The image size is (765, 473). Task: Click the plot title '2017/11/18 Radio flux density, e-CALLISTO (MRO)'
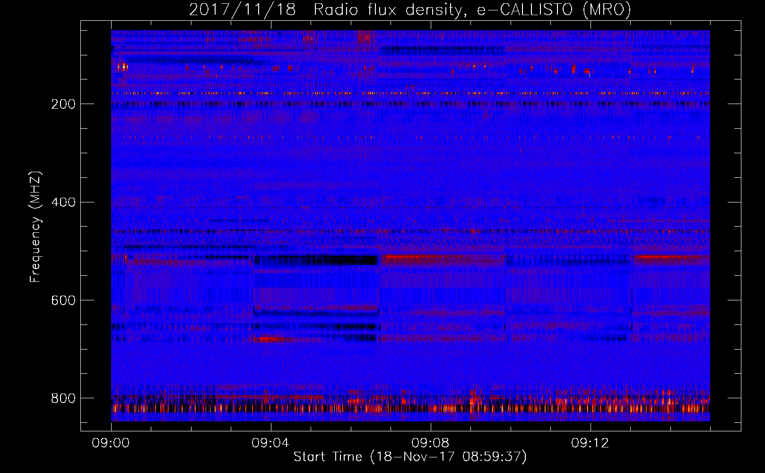[x=410, y=10]
